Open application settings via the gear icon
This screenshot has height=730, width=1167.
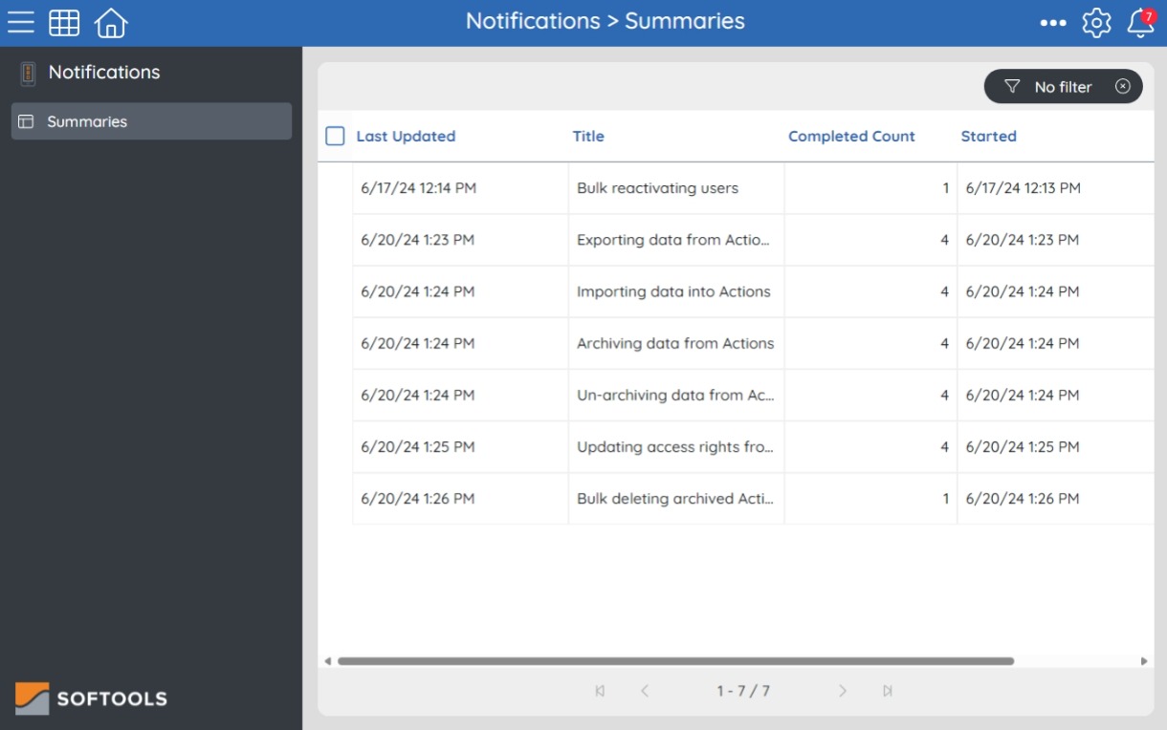click(x=1096, y=22)
